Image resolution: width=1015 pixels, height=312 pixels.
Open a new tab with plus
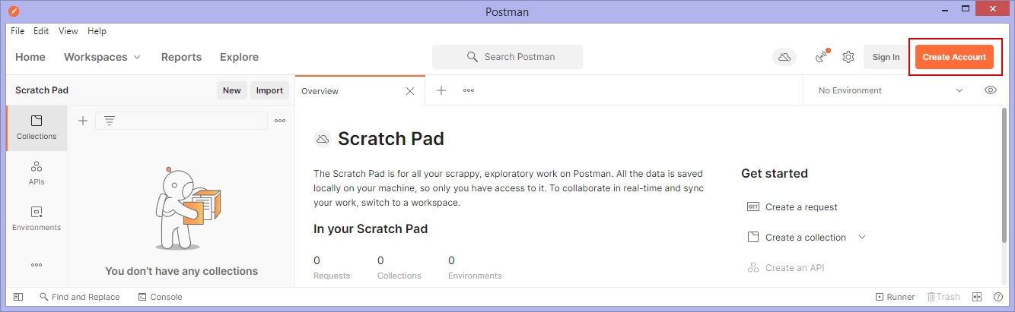[x=441, y=90]
